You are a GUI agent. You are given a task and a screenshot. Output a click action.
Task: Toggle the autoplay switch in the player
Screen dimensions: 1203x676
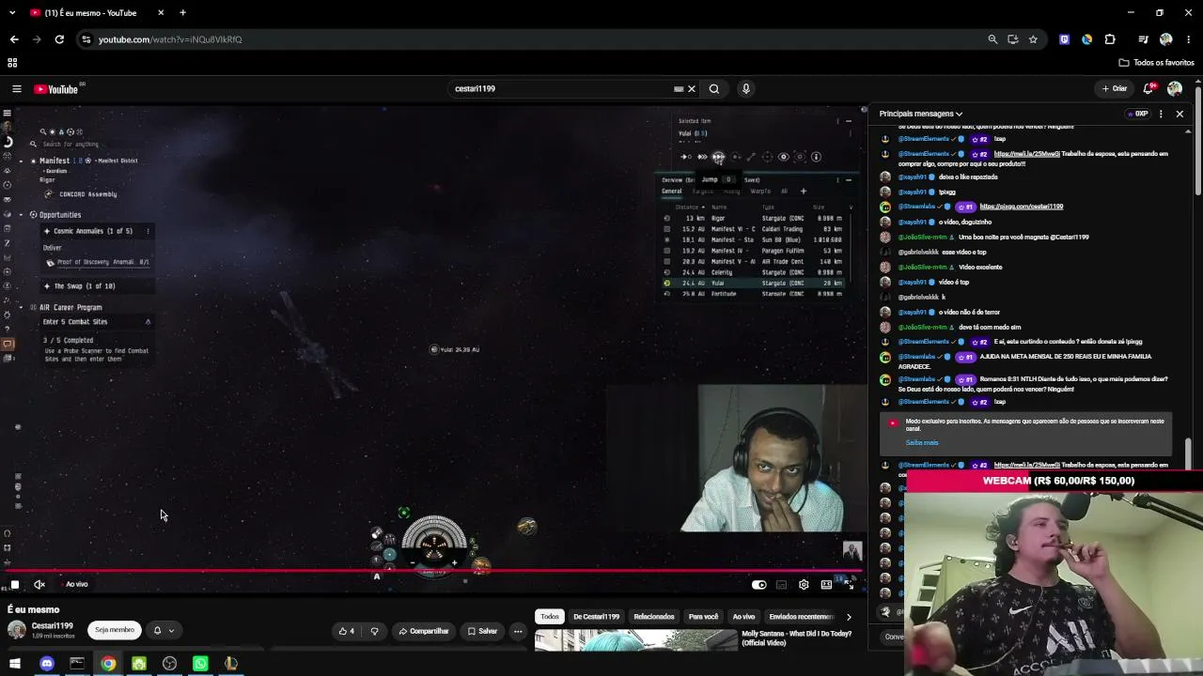click(x=759, y=584)
